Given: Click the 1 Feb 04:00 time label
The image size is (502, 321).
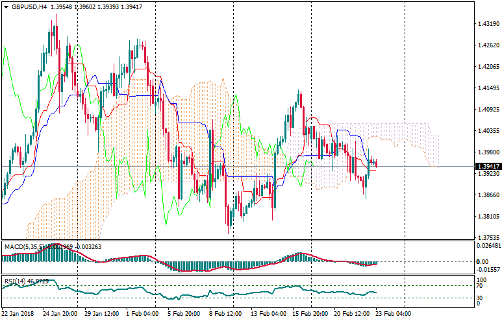Looking at the screenshot, I should click(x=142, y=314).
